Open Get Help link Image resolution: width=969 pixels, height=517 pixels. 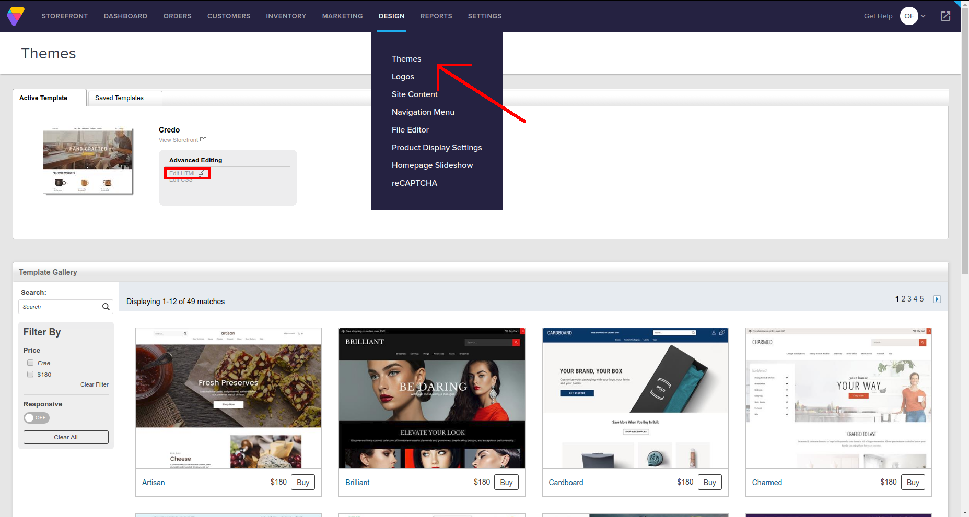[x=878, y=16]
